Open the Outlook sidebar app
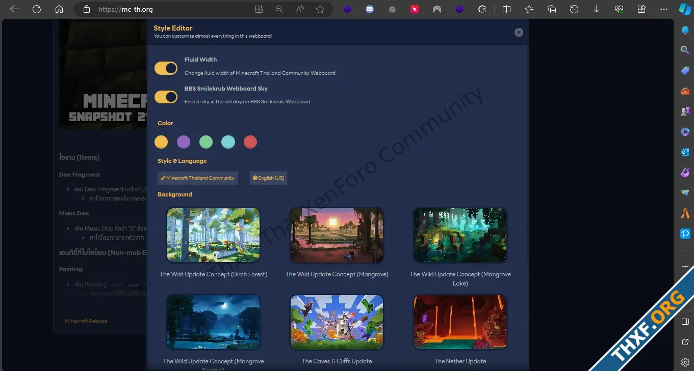 [x=685, y=152]
